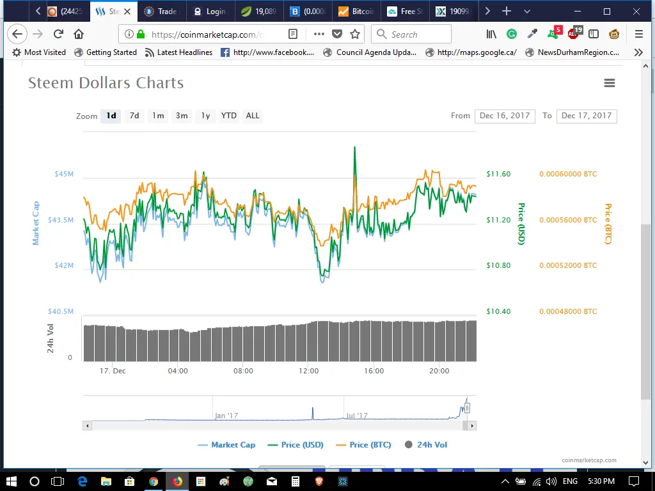
Task: Switch to the Login tab
Action: (x=210, y=12)
